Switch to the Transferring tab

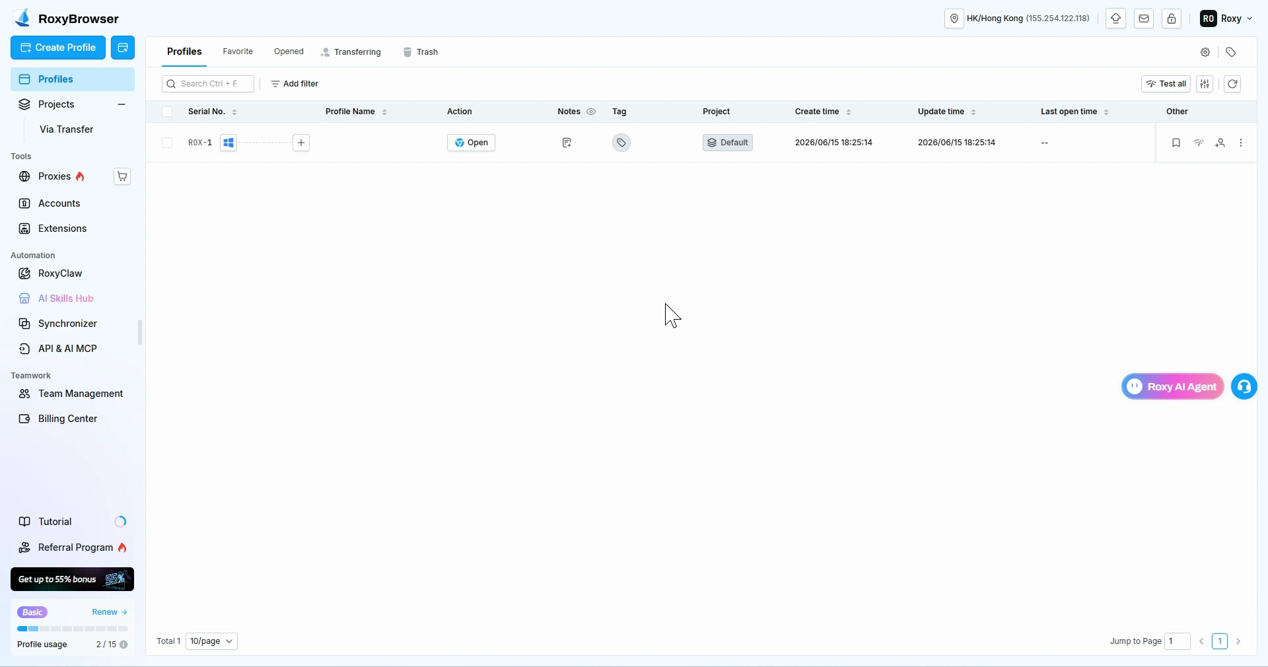351,52
